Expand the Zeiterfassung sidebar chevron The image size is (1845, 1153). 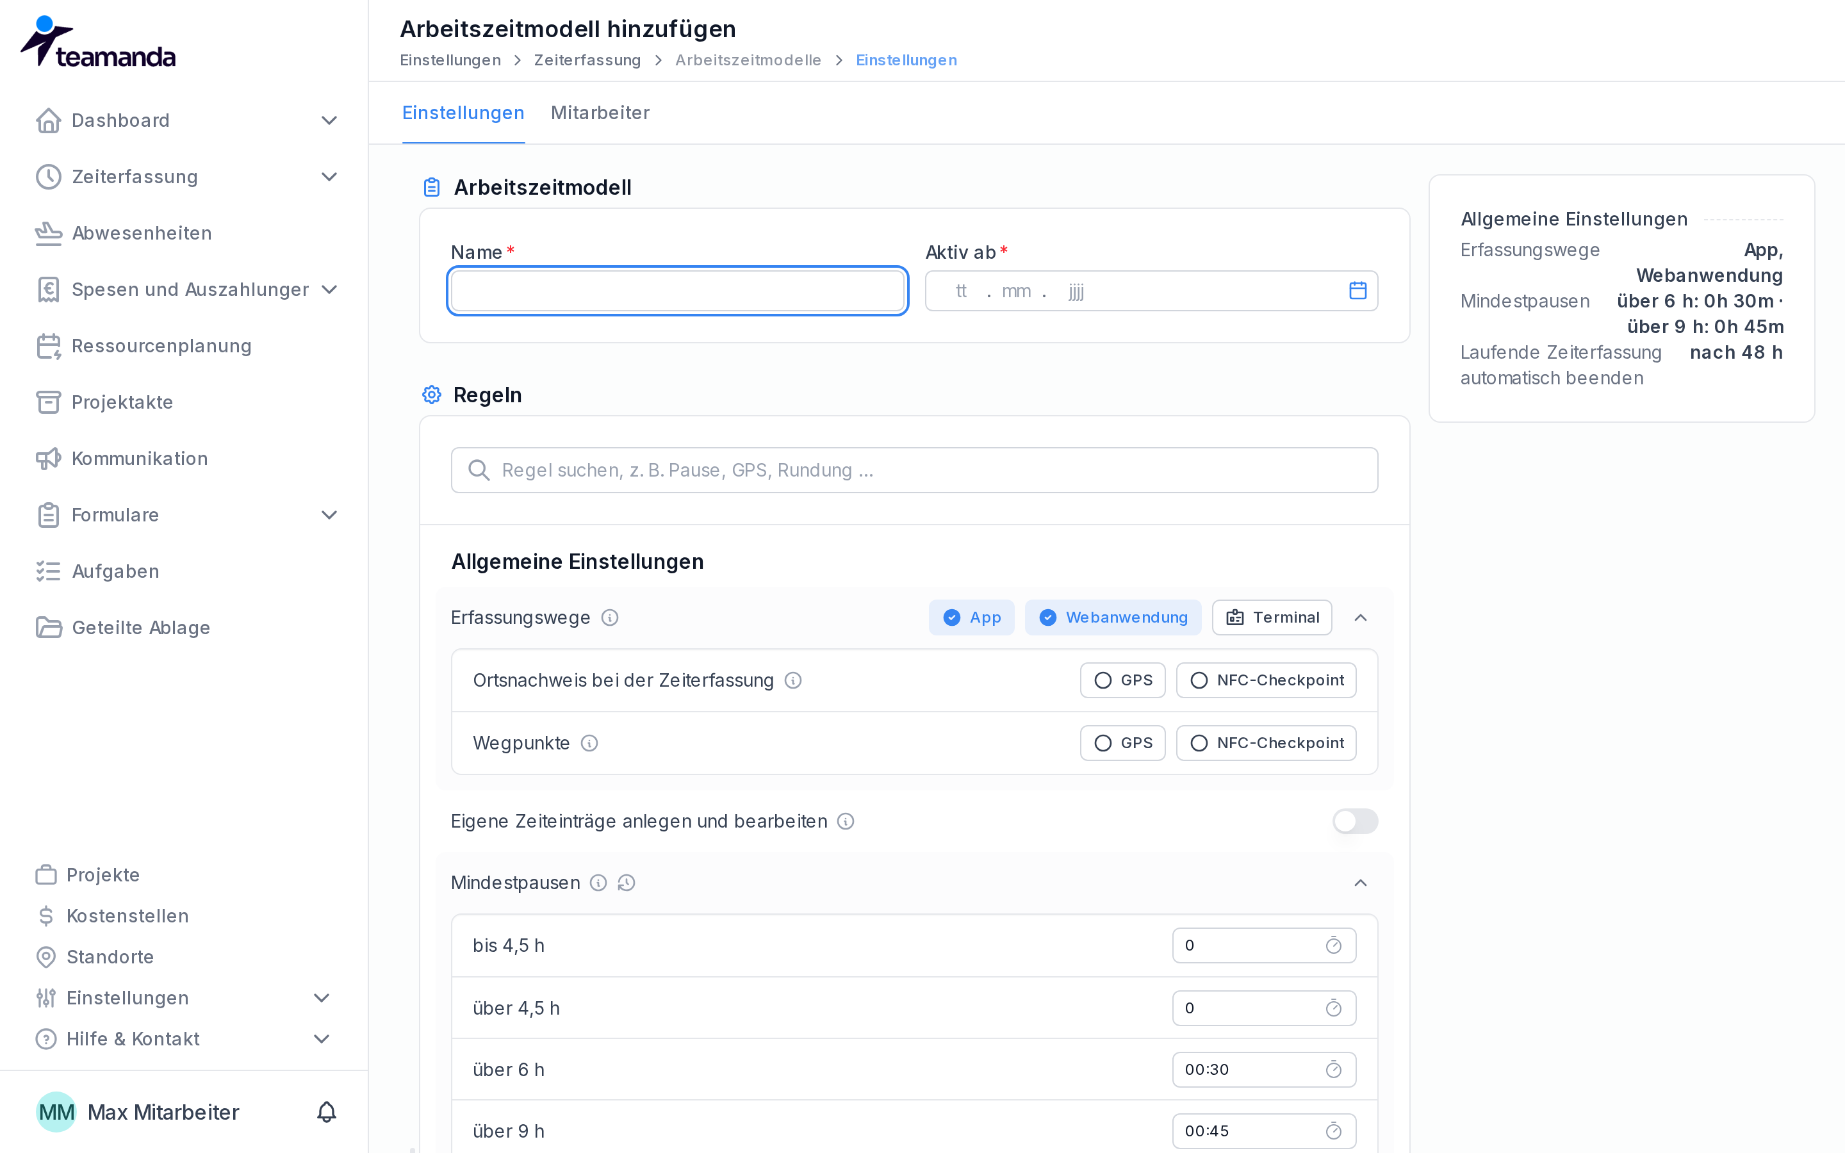click(x=329, y=177)
